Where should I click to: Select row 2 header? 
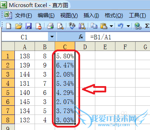[8, 65]
